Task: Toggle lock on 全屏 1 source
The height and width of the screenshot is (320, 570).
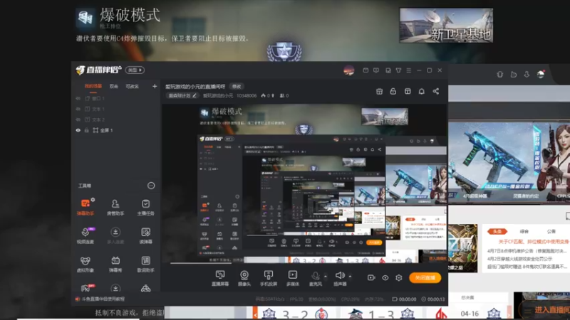Action: [86, 130]
